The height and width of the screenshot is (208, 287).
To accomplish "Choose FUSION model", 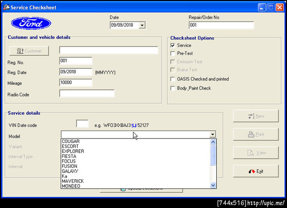I will 136,166.
